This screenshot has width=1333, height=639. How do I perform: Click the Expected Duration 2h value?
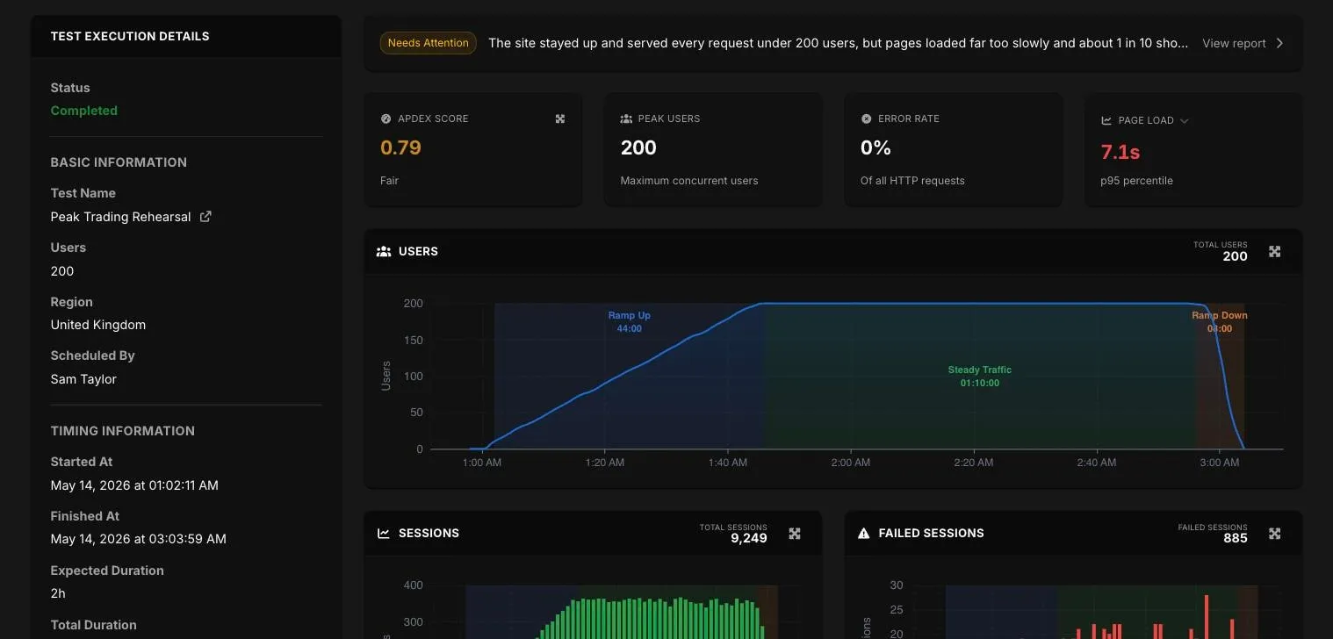[58, 593]
